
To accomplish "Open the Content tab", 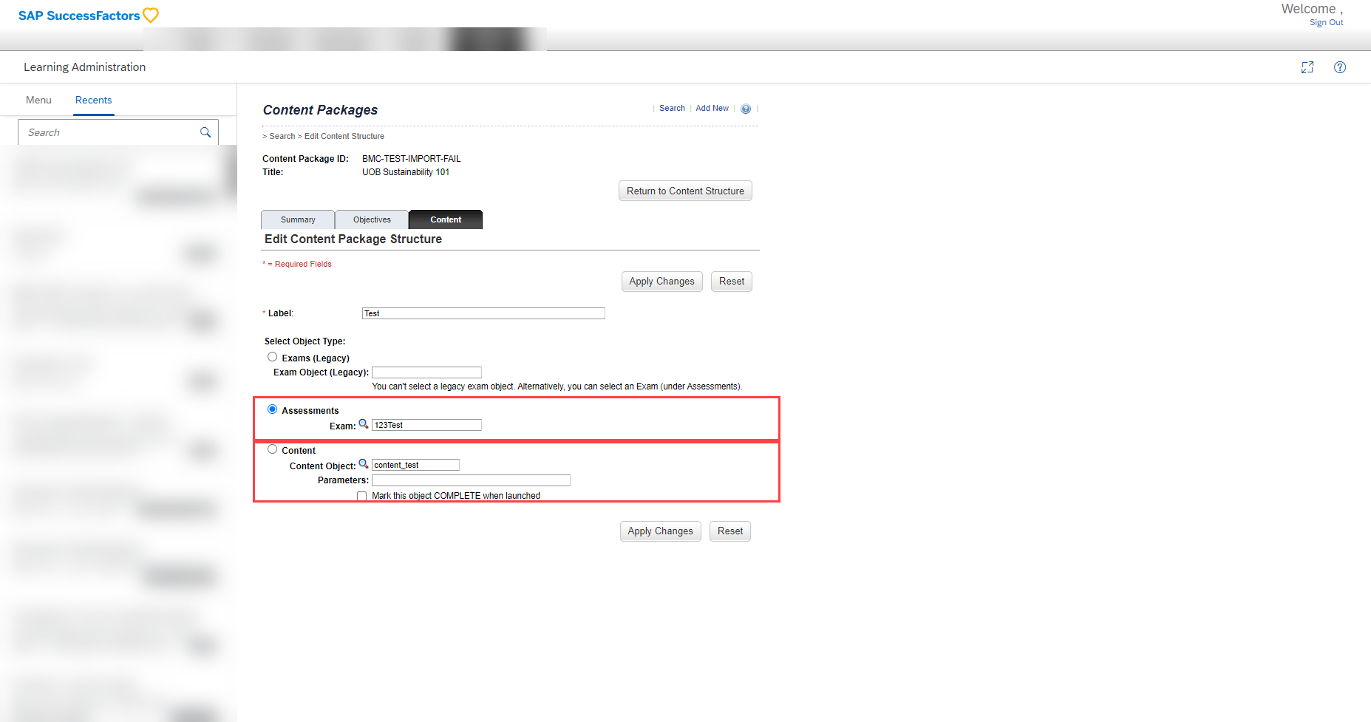I will click(446, 219).
